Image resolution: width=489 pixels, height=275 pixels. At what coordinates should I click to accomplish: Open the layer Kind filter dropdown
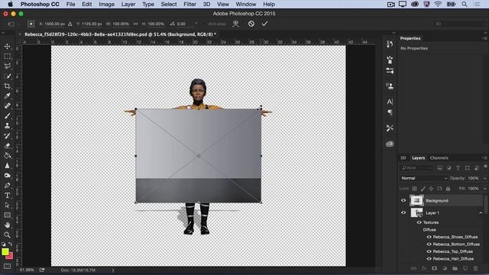pyautogui.click(x=416, y=168)
